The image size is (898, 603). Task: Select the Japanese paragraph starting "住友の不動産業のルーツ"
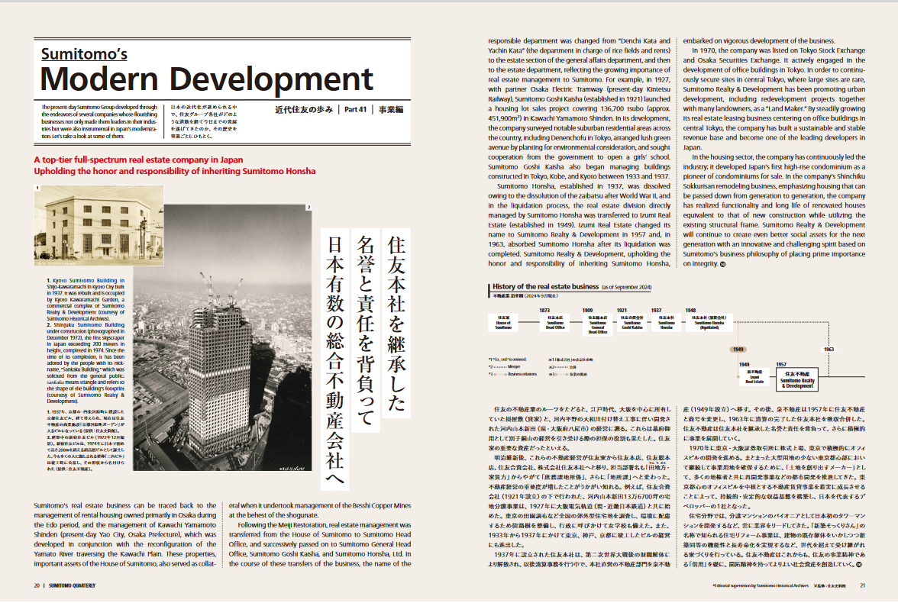pos(579,429)
